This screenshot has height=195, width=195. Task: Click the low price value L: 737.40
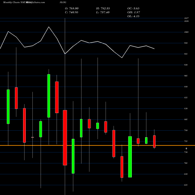pyautogui.click(x=103, y=12)
